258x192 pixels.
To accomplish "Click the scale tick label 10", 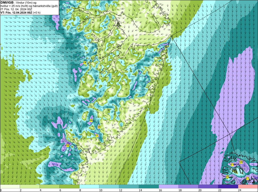I will pyautogui.click(x=101, y=190).
